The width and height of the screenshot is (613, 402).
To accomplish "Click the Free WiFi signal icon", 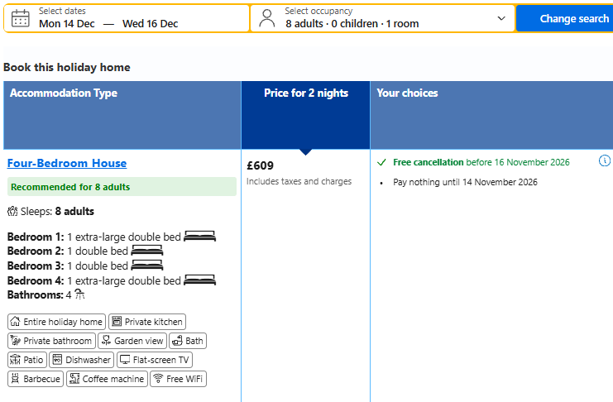I will [x=158, y=379].
